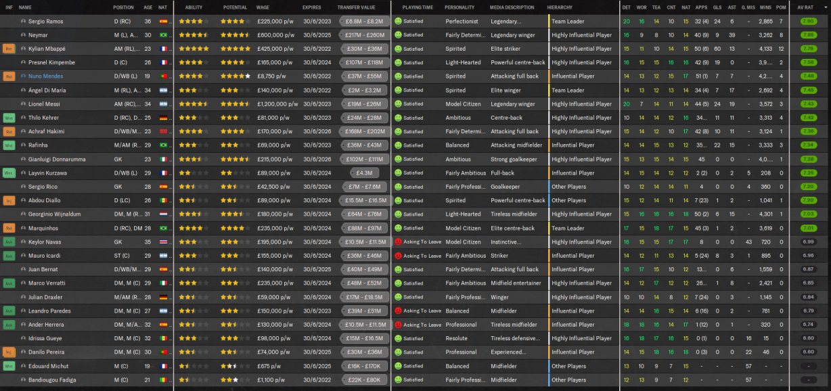Click the Argentina flag in Lionel Messi row
Image resolution: width=831 pixels, height=391 pixels.
(x=162, y=104)
